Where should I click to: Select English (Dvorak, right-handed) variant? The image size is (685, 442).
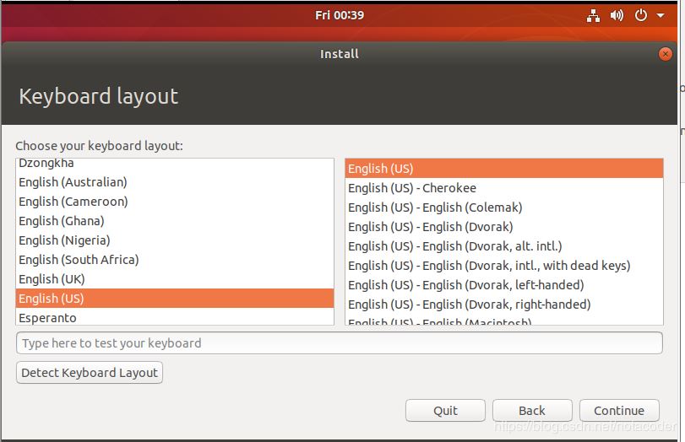click(x=469, y=305)
